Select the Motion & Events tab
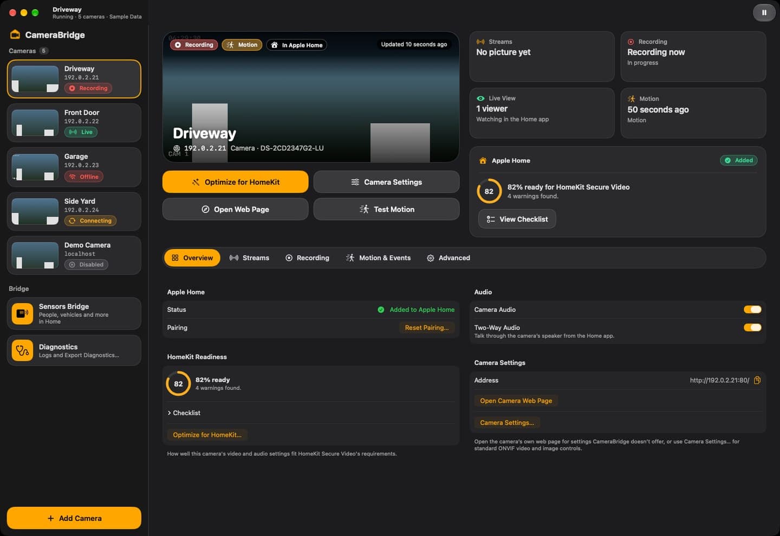The height and width of the screenshot is (536, 780). pyautogui.click(x=378, y=258)
